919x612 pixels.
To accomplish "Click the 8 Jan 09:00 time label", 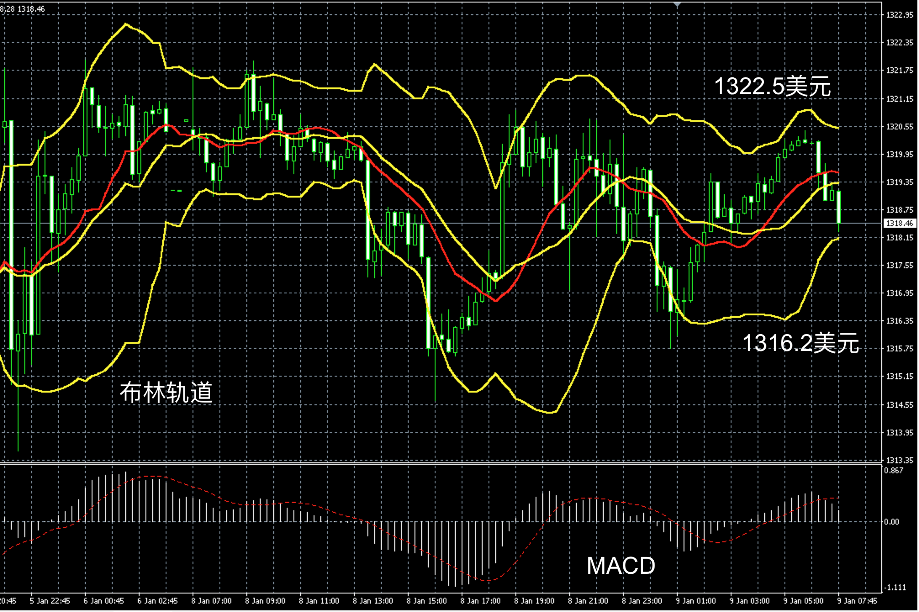I will click(265, 601).
